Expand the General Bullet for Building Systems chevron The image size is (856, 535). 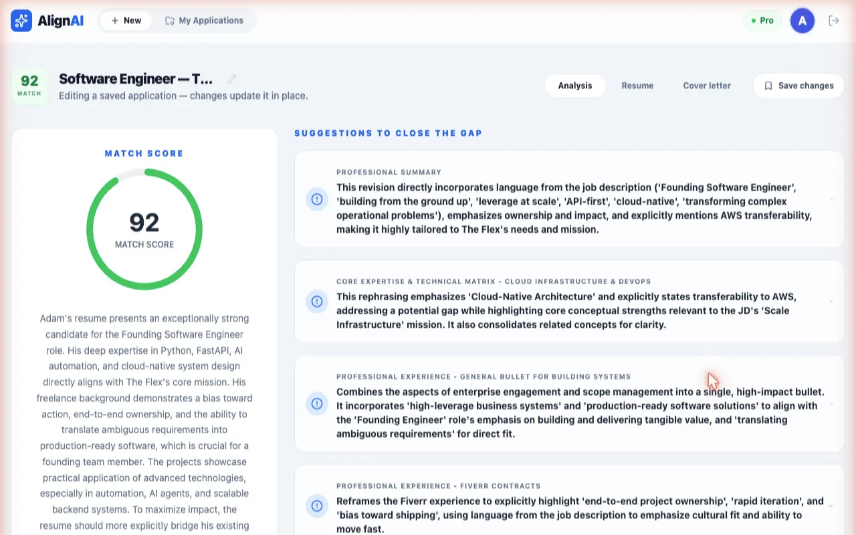(831, 404)
